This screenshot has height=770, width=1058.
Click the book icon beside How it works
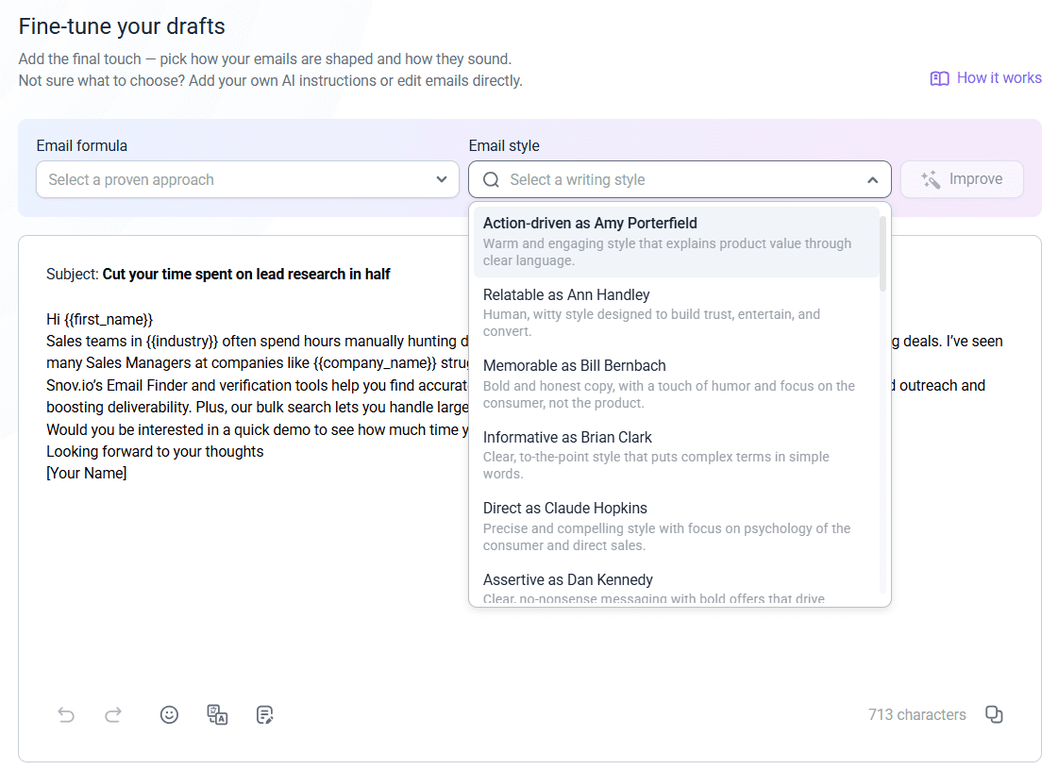point(939,78)
